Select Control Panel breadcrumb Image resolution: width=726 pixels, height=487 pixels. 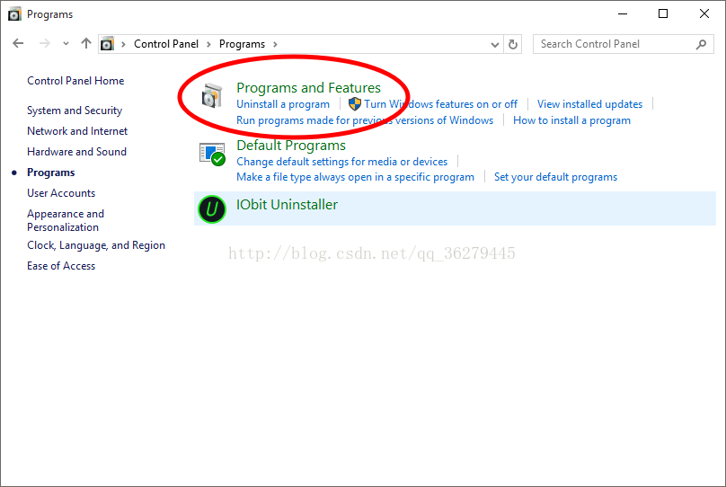[166, 44]
